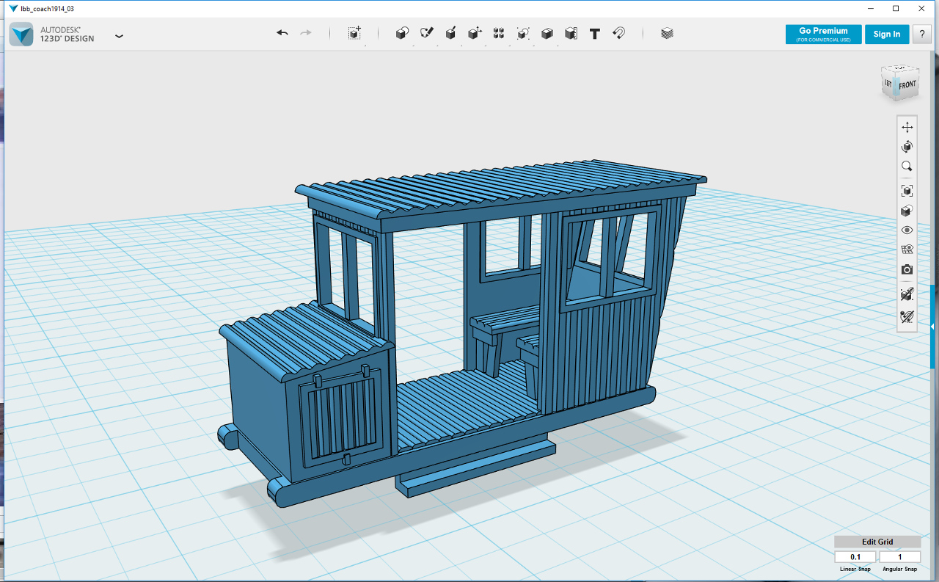Click the Edit Grid button

[x=877, y=542]
